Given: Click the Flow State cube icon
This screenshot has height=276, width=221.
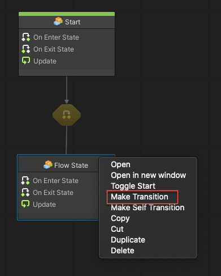Looking at the screenshot, I should 48,165.
